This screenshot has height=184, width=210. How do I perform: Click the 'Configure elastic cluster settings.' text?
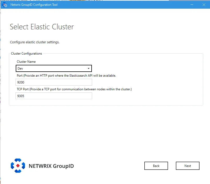click(x=35, y=42)
